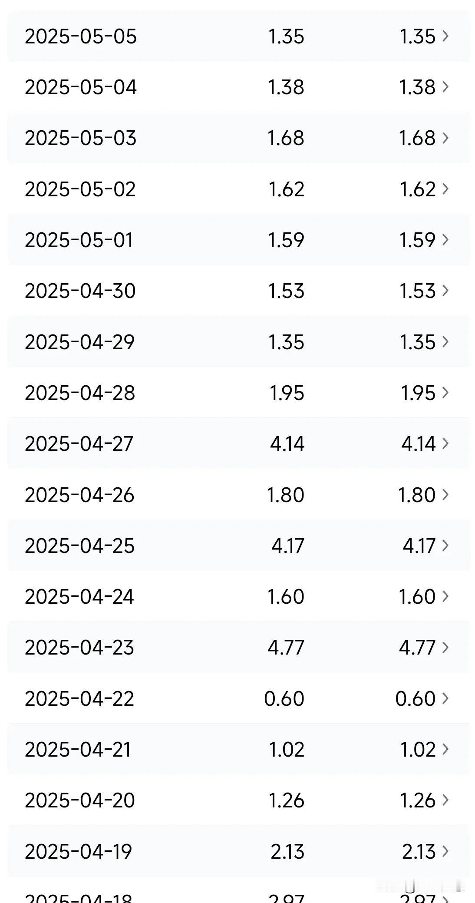The image size is (475, 903).
Task: Expand 2025-04-24 row using its arrow
Action: point(445,596)
